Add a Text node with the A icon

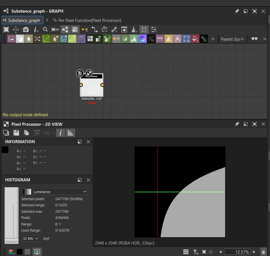pos(177,39)
